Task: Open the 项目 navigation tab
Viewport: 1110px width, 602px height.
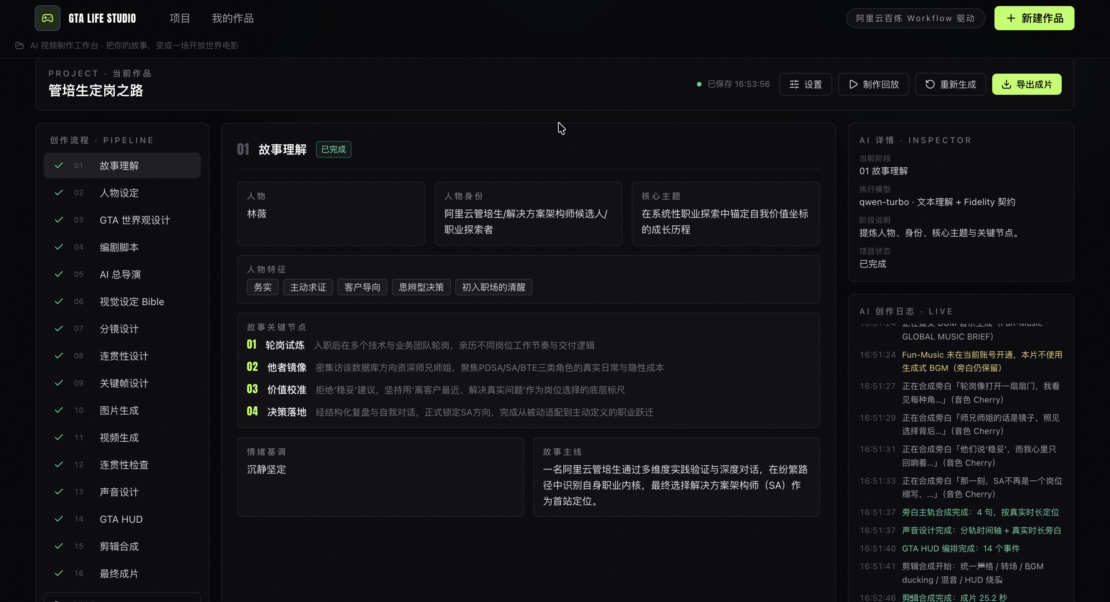Action: pyautogui.click(x=180, y=18)
